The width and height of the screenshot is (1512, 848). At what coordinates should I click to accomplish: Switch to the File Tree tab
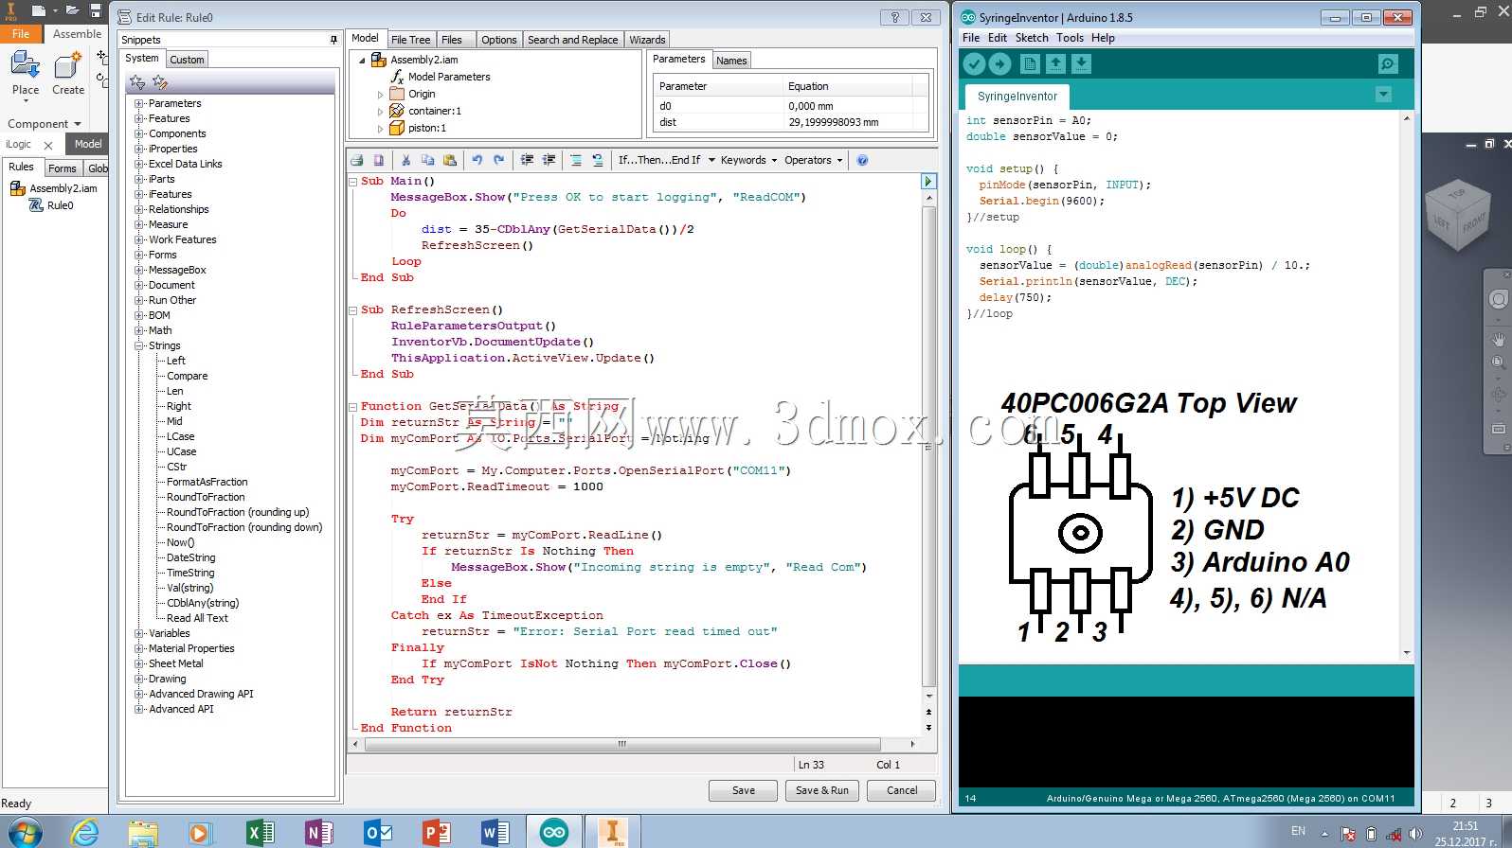point(410,40)
